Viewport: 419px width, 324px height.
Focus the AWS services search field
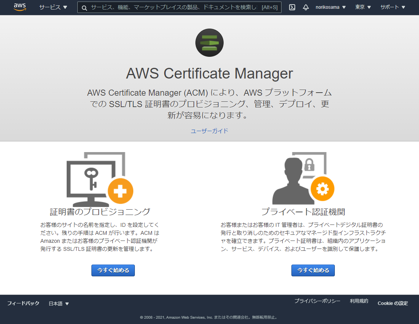point(179,8)
